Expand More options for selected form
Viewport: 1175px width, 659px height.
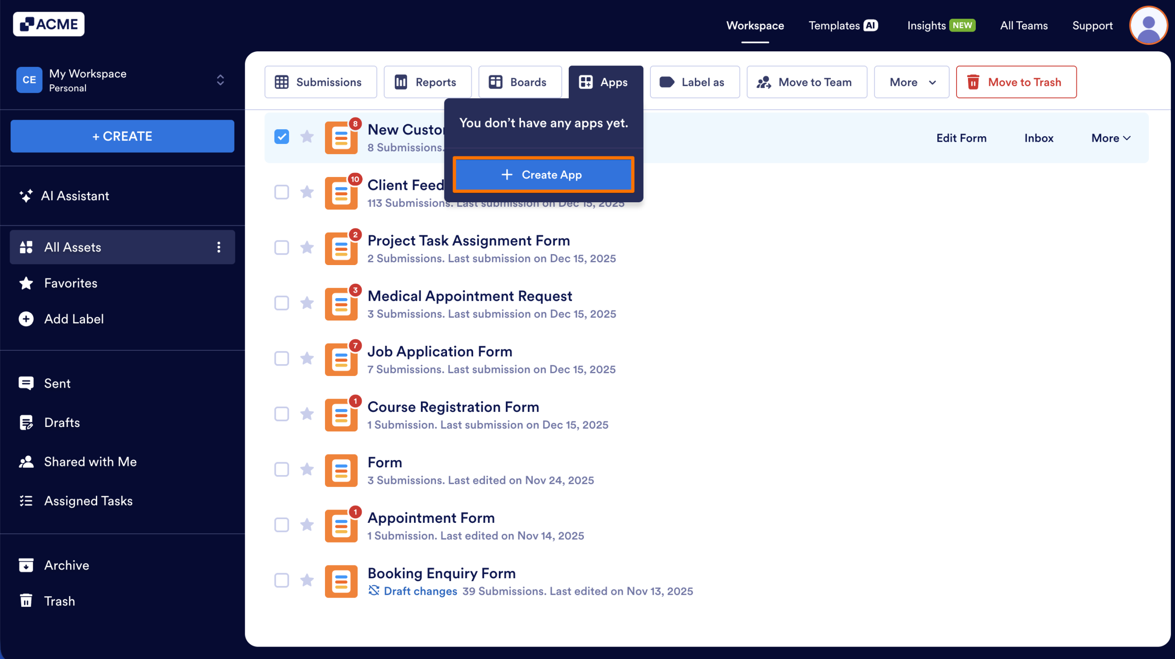click(x=1111, y=138)
